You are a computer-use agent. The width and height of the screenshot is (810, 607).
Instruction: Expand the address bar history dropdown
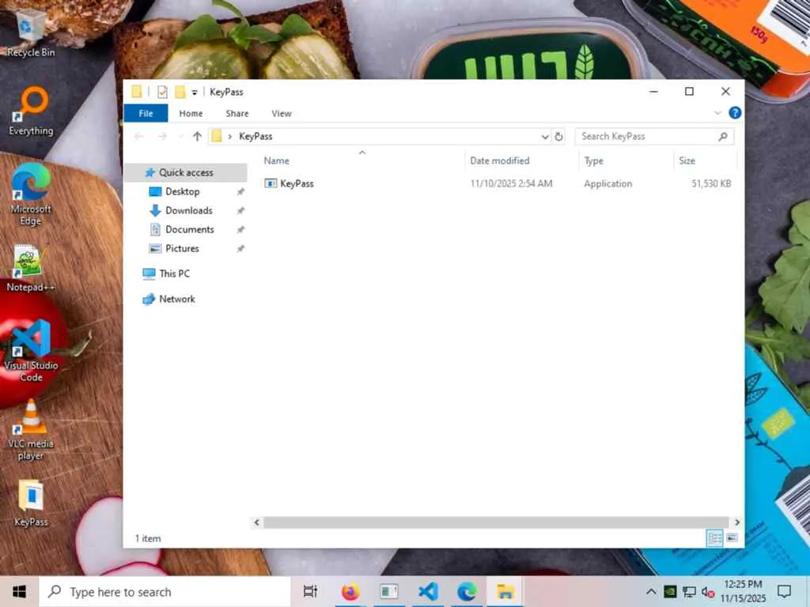[x=544, y=137]
